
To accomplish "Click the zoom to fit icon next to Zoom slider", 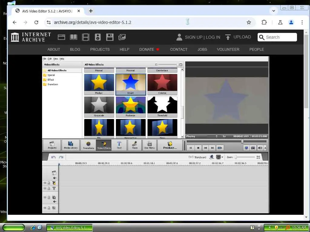I will click(258, 157).
